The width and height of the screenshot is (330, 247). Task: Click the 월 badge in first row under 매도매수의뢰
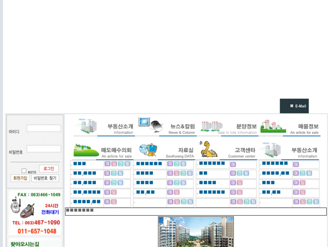tap(127, 164)
